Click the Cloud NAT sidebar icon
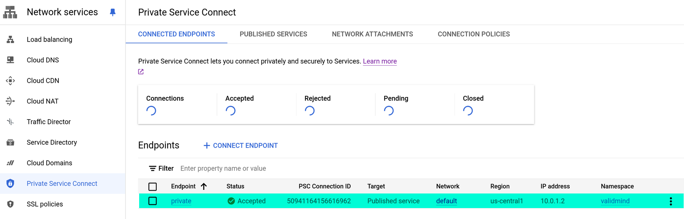Image resolution: width=684 pixels, height=219 pixels. click(x=11, y=101)
